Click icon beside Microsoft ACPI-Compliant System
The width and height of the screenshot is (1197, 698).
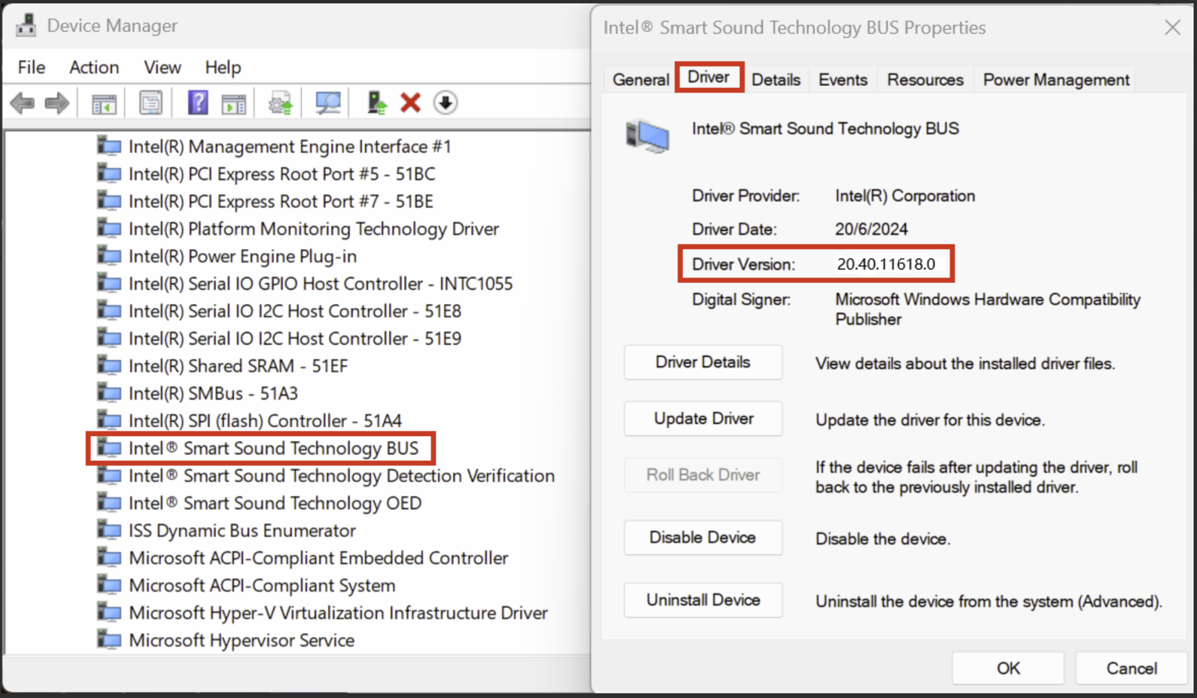point(109,585)
